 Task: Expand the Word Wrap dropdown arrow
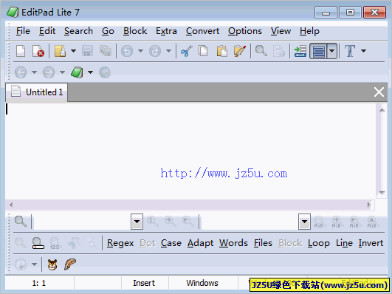331,51
